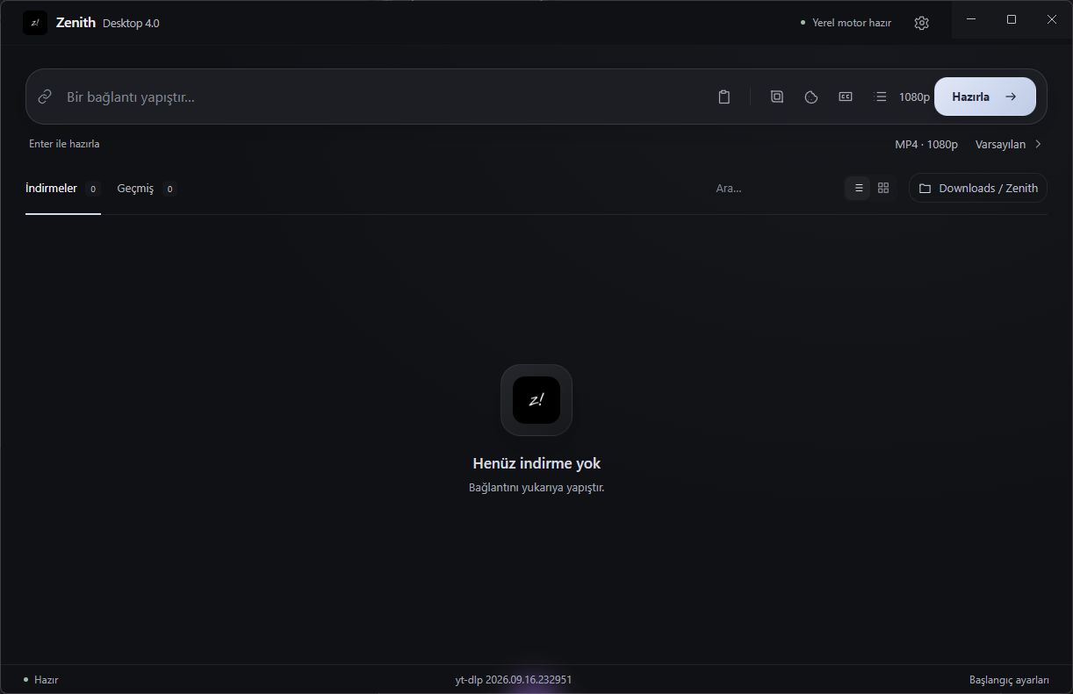This screenshot has width=1073, height=694.
Task: Open the cookie options icon
Action: (811, 97)
